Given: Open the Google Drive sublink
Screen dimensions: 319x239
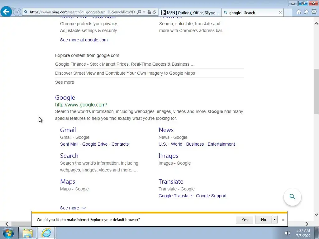Looking at the screenshot, I should [95, 144].
